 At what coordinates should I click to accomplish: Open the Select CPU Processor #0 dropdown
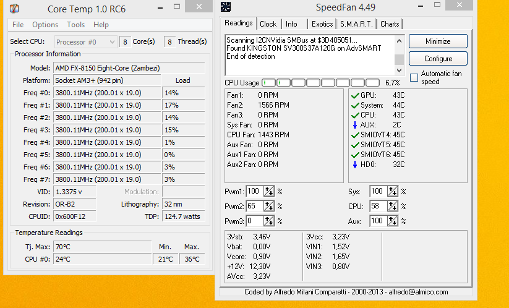(85, 42)
